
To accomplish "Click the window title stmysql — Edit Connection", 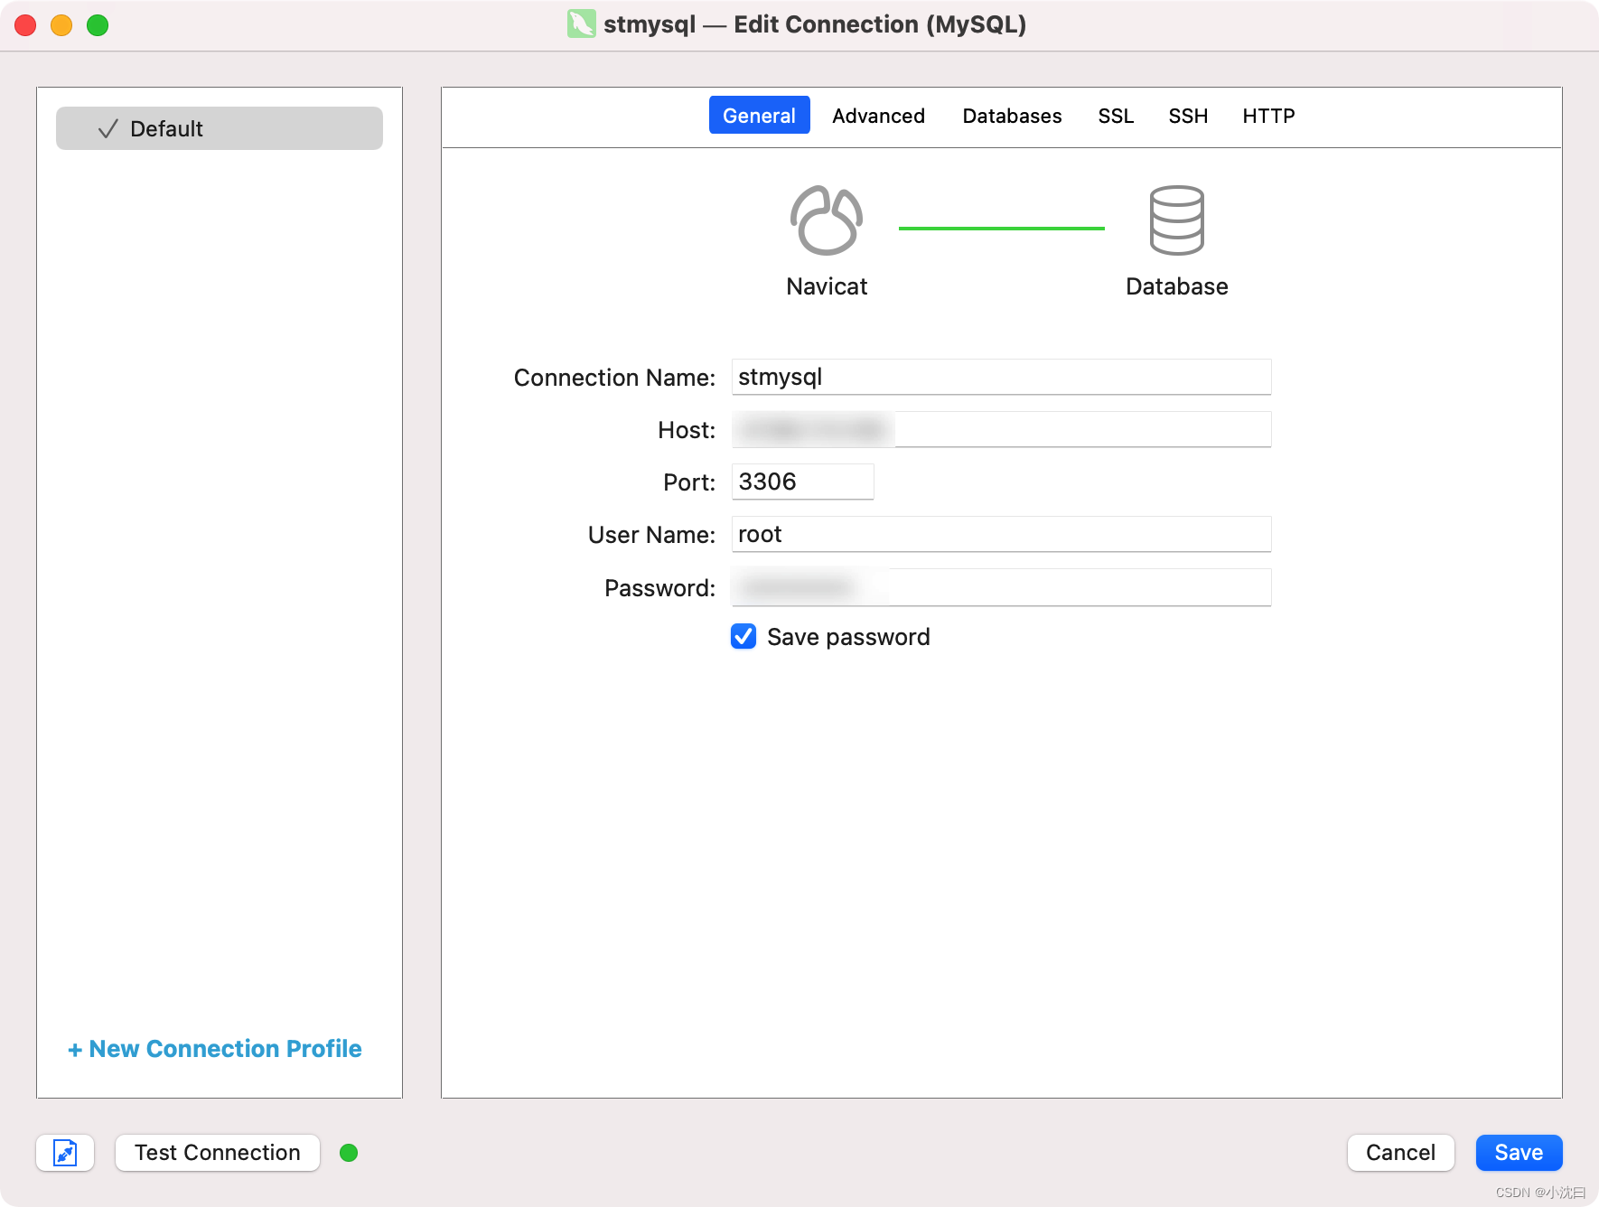I will [x=815, y=24].
